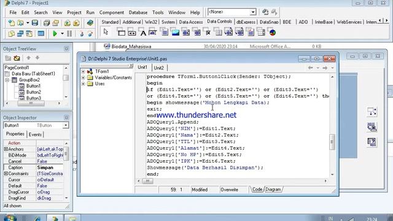Pick the DBGrid component from the palette

(122, 33)
